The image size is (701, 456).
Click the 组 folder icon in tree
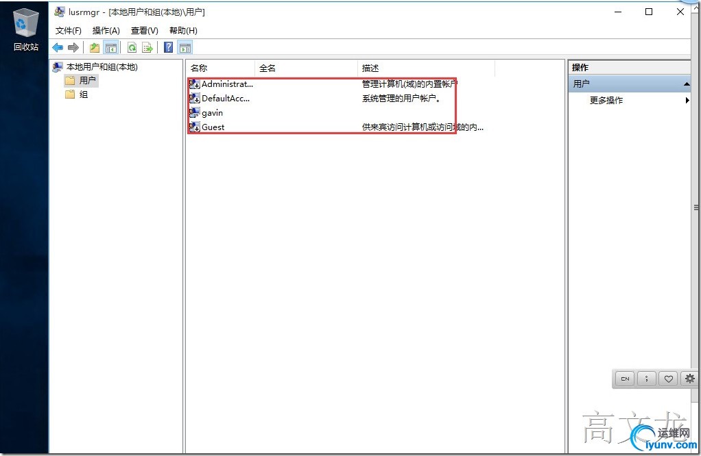70,94
